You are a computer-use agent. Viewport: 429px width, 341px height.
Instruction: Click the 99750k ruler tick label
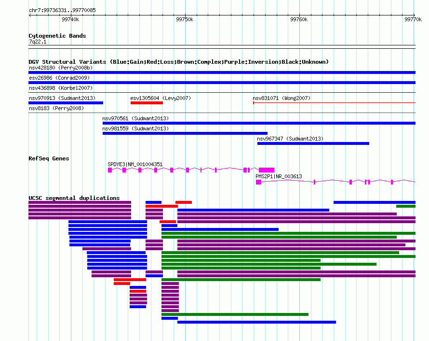click(185, 19)
